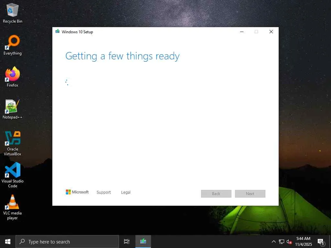Viewport: 331px width, 248px height.
Task: Select the Oracle VirtualBox desktop shortcut
Action: [x=13, y=143]
